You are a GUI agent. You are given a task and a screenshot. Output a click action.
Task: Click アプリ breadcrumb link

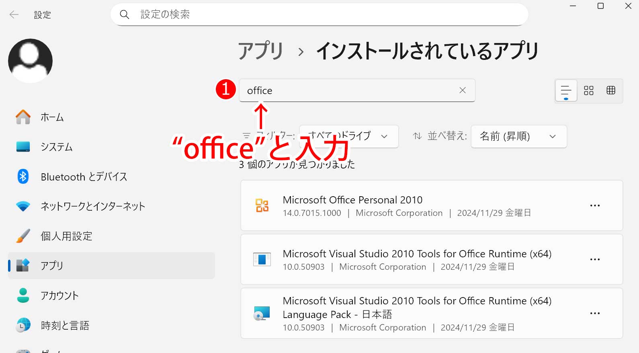(261, 51)
